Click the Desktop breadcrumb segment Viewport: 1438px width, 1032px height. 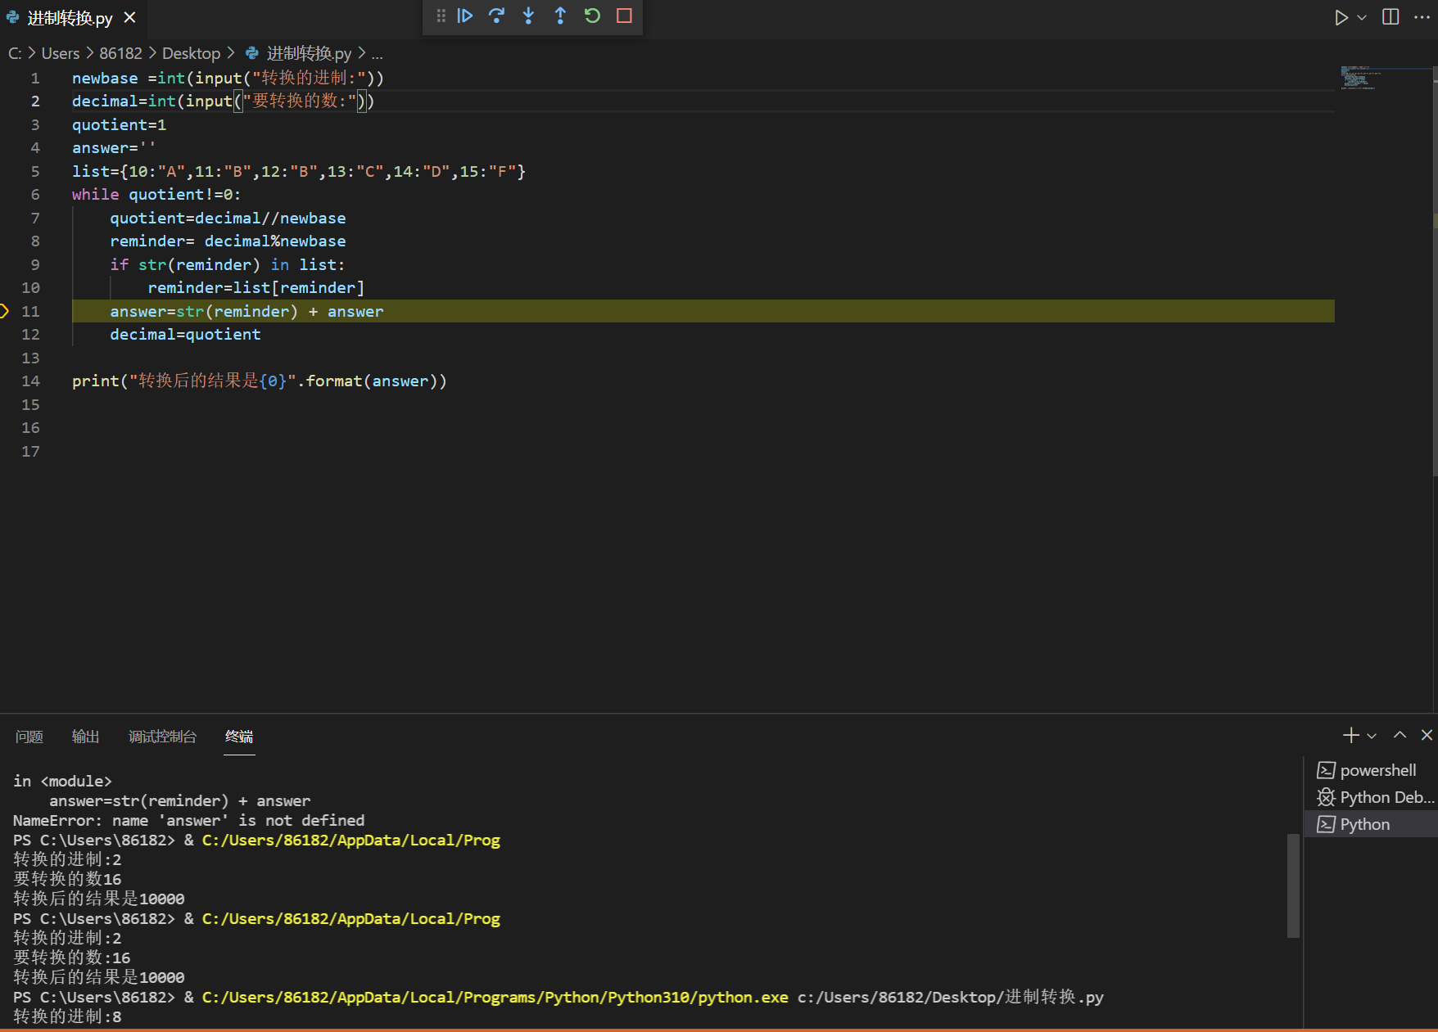coord(191,53)
